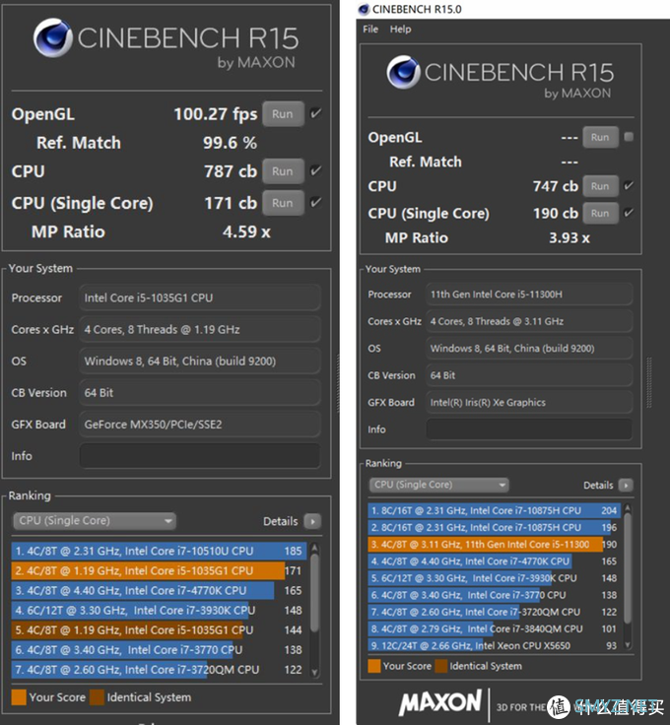Select i7-10875H row scoring 196
670x725 pixels.
495,528
